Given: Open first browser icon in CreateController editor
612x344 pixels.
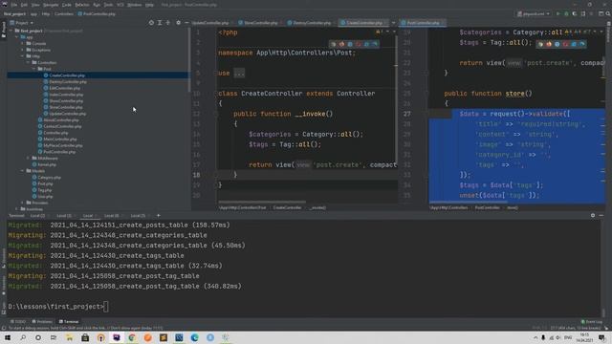Looking at the screenshot, I should click(x=334, y=44).
